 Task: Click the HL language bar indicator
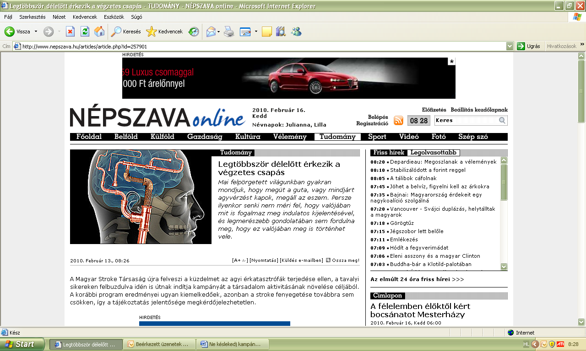point(526,344)
